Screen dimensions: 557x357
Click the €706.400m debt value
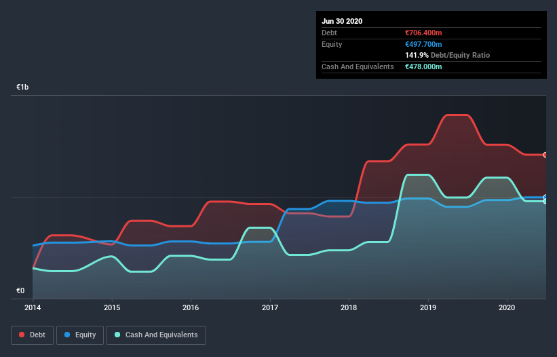pyautogui.click(x=423, y=33)
